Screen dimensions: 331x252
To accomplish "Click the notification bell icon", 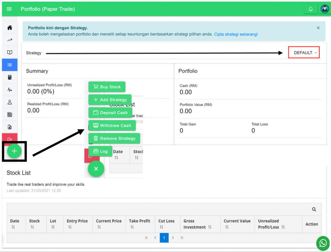I will (x=311, y=9).
